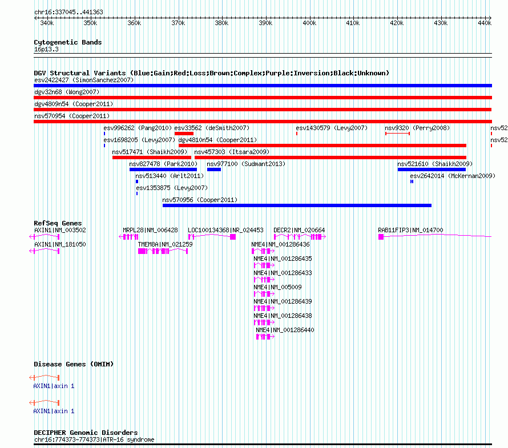This screenshot has width=508, height=448.
Task: Select the nsv457303 (Itsara2009) red variant bar
Action: tap(330, 158)
